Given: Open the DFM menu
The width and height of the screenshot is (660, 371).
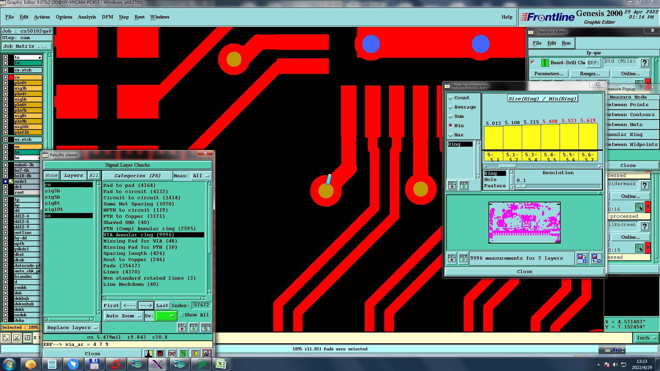Looking at the screenshot, I should click(108, 17).
